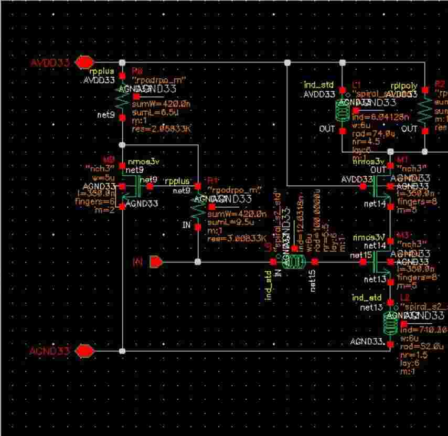Click the OUT terminal of L1 inductor

coord(342,132)
